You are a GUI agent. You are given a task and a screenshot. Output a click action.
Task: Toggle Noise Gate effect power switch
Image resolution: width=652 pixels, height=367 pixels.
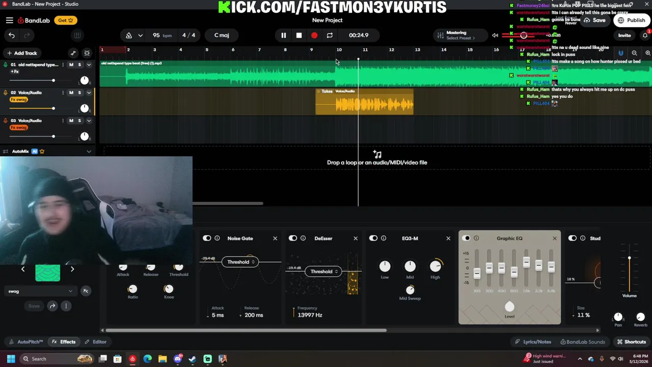[207, 238]
